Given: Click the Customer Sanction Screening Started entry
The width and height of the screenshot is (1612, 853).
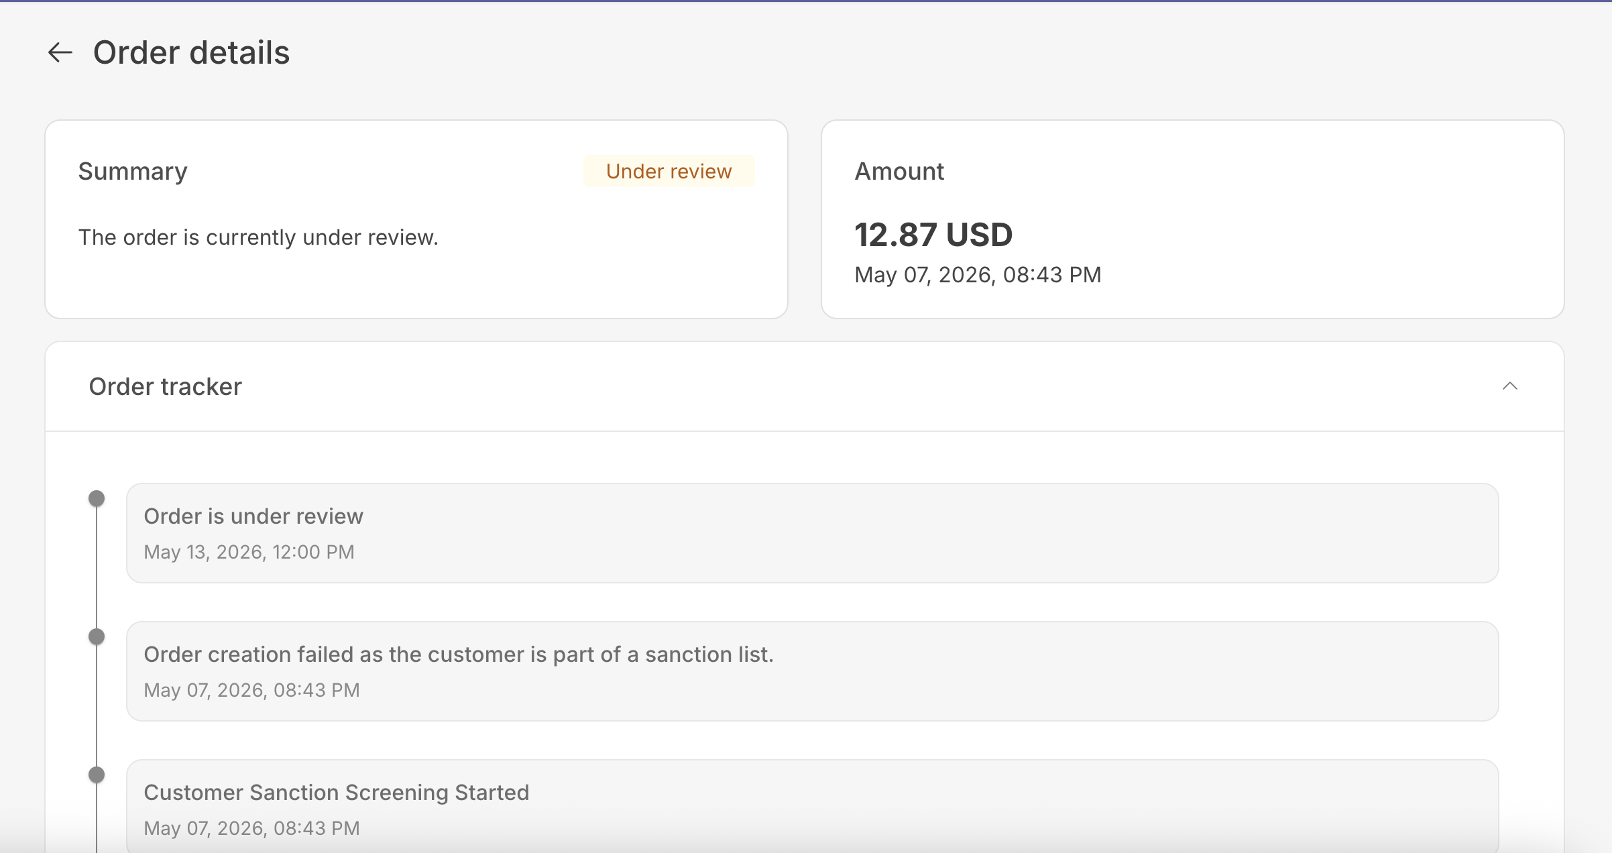Looking at the screenshot, I should pos(812,806).
